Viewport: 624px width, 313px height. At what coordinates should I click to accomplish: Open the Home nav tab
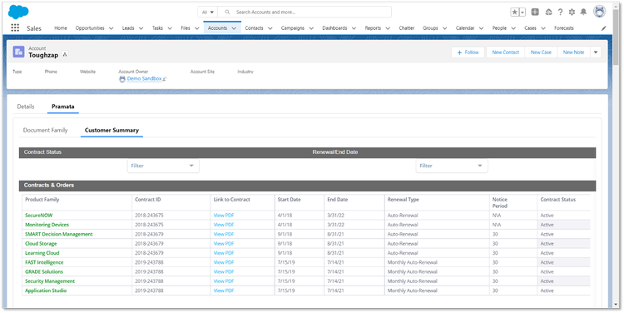click(x=61, y=28)
